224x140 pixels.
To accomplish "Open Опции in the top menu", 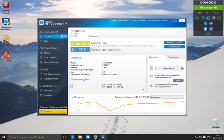I will tap(114, 20).
